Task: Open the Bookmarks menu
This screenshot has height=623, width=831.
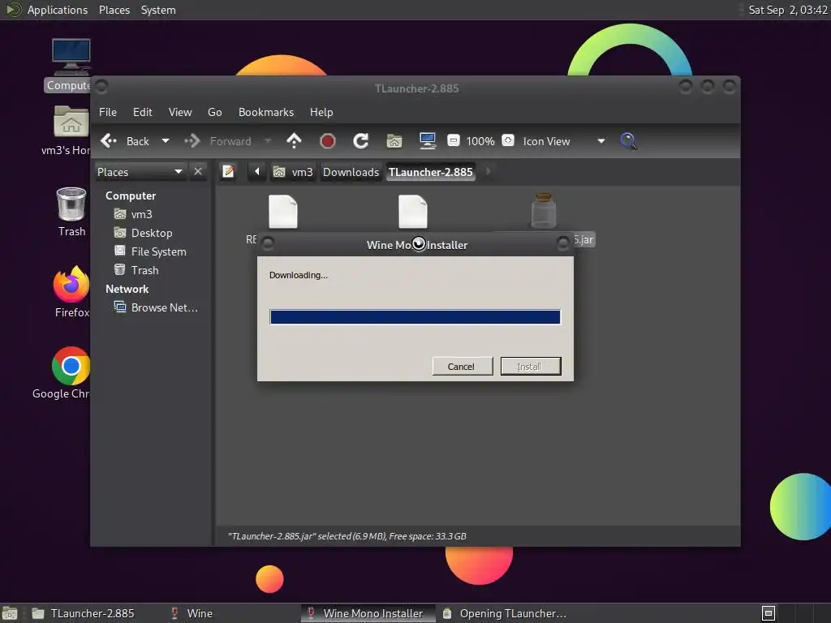Action: pos(266,112)
